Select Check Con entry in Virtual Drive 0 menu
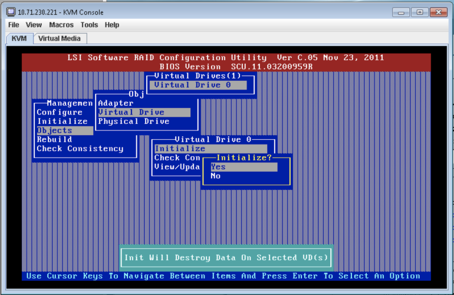 (177, 158)
